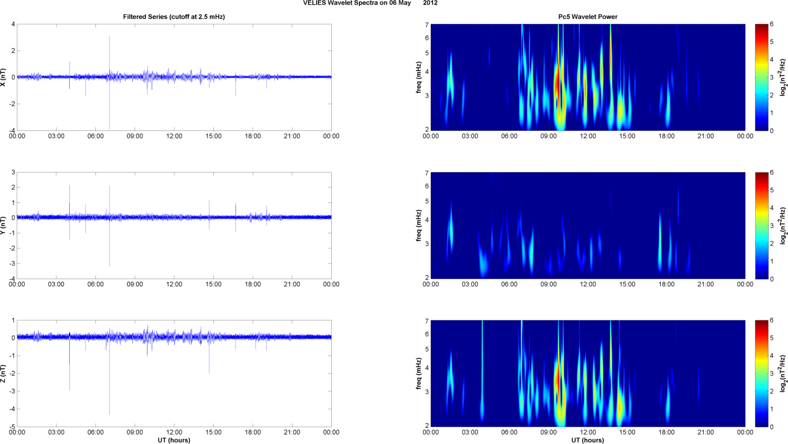Click the 18:00 tick under Y (nT) plot

[x=253, y=284]
